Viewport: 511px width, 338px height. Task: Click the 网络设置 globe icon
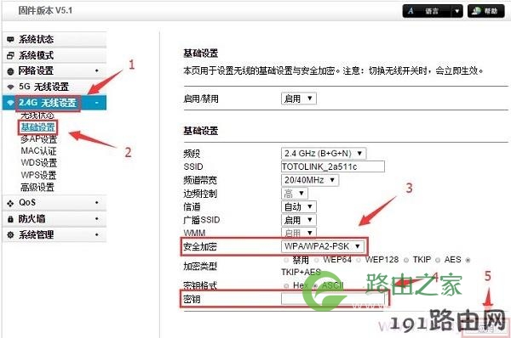(10, 71)
